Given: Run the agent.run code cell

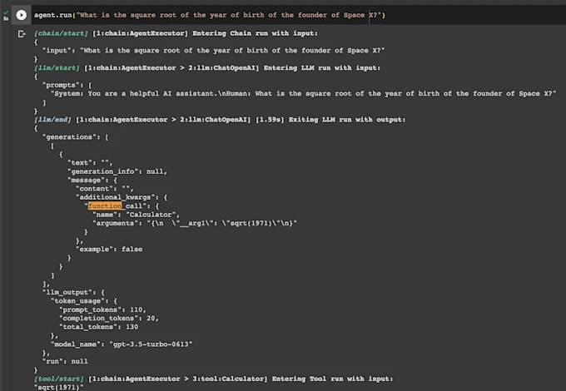Looking at the screenshot, I should point(22,15).
